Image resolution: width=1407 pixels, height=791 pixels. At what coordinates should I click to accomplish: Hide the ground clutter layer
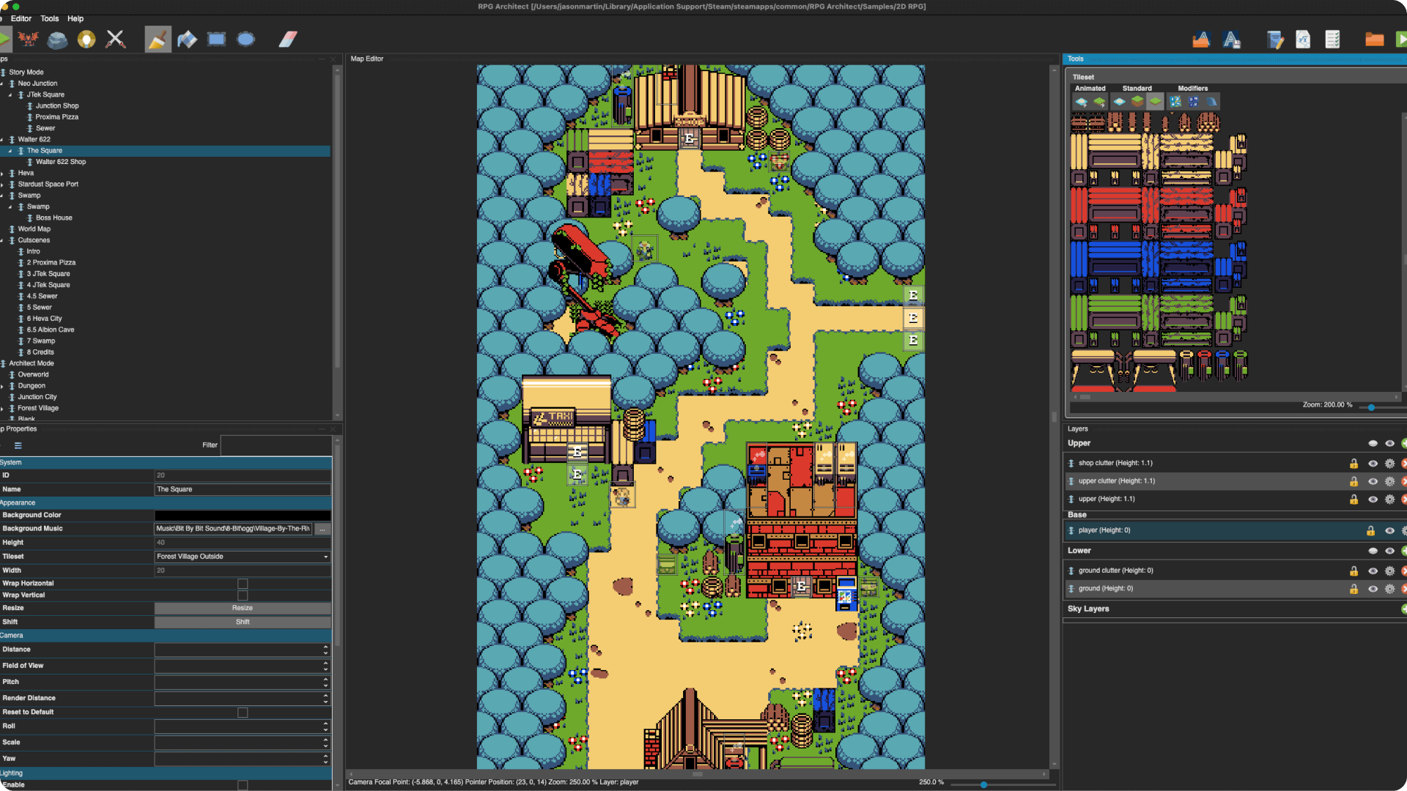pos(1373,571)
